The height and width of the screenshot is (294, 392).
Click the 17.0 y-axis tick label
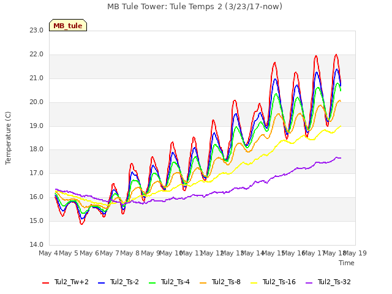tap(37, 173)
